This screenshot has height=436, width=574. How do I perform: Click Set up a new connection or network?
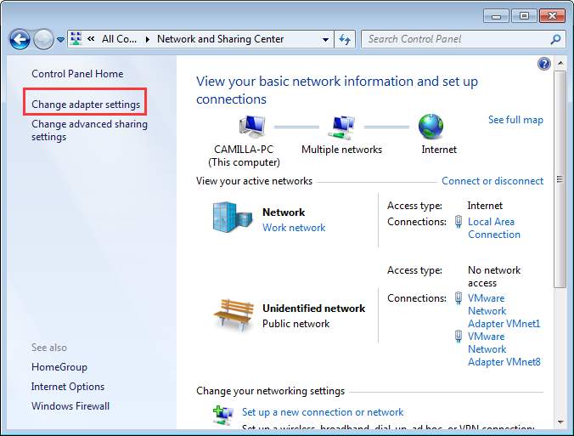pyautogui.click(x=323, y=412)
